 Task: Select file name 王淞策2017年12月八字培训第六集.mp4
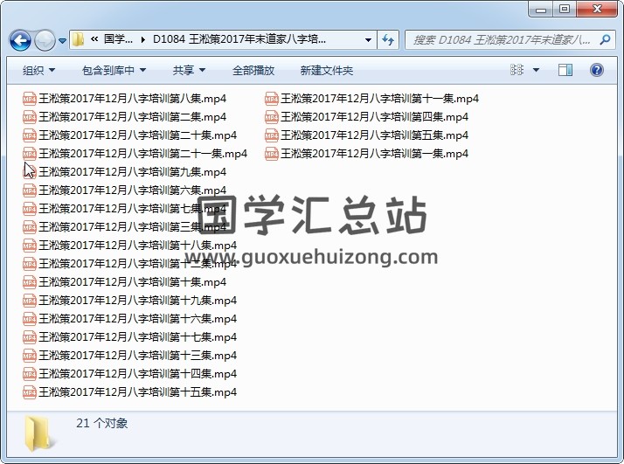[x=133, y=190]
